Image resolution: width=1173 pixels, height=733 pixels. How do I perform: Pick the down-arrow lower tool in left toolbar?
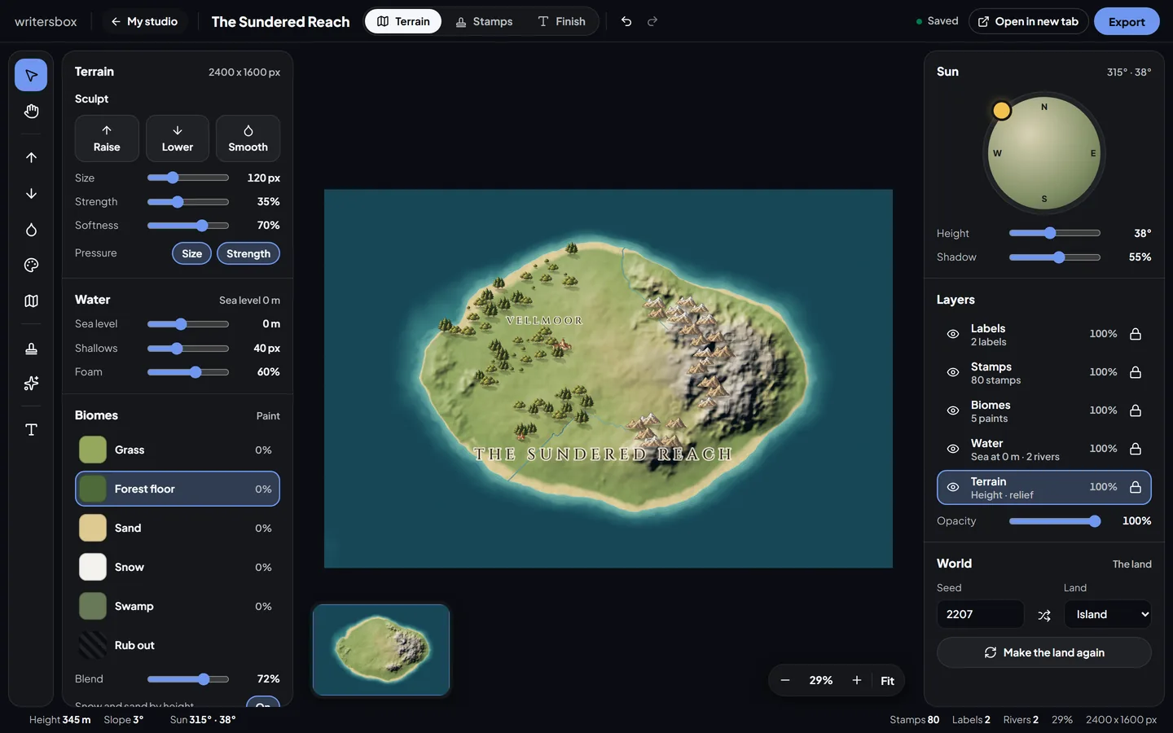pyautogui.click(x=31, y=193)
